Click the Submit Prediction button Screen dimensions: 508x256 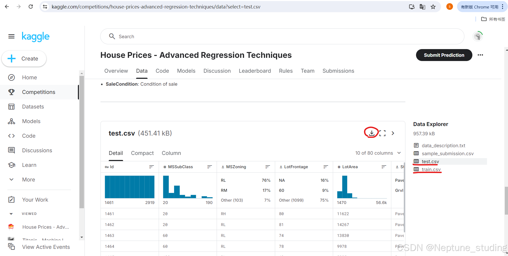tap(444, 55)
